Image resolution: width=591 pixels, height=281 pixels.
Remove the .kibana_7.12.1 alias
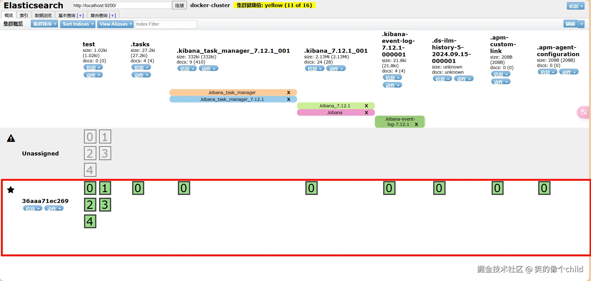point(367,106)
